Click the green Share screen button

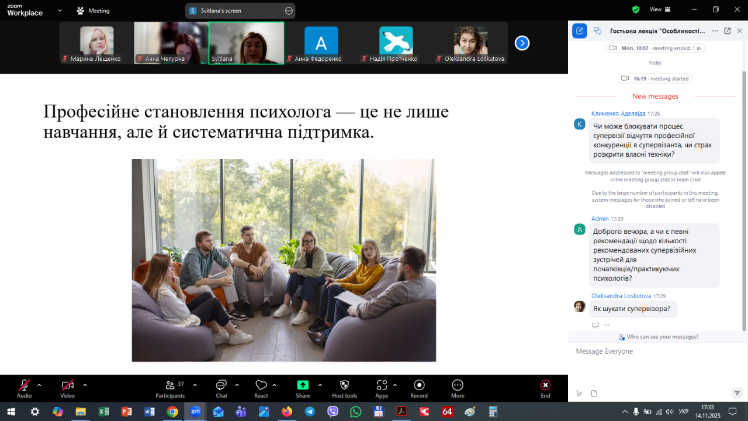point(303,388)
